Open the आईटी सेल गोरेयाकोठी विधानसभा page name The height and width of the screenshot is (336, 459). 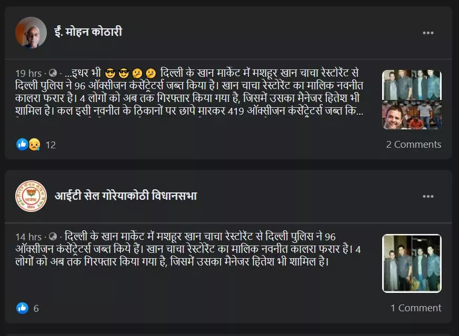(x=126, y=196)
